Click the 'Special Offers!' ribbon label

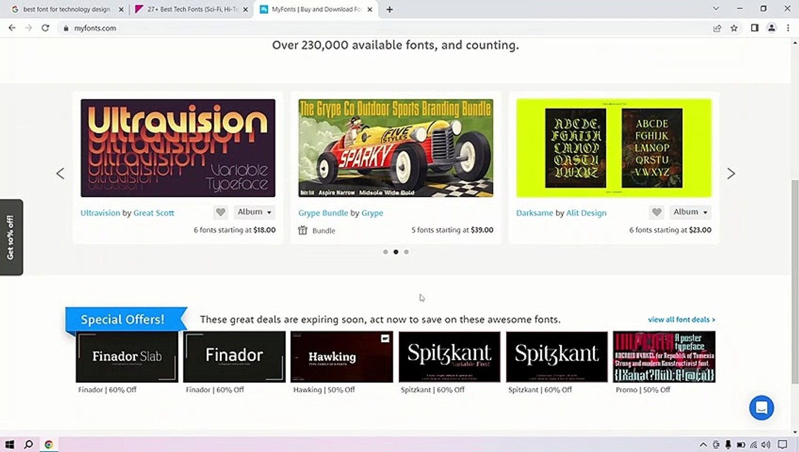tap(122, 320)
